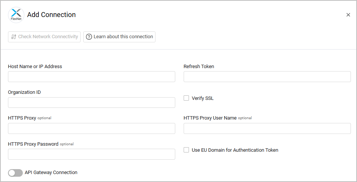Select the Organization ID text box

91,103
